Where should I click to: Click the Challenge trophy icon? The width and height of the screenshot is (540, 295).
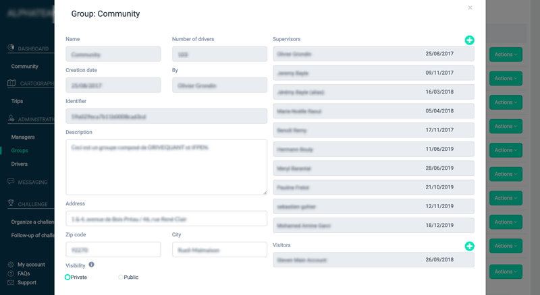click(x=11, y=203)
